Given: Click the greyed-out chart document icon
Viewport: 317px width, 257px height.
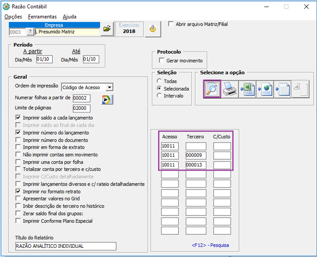Looking at the screenshot, I should [x=300, y=89].
